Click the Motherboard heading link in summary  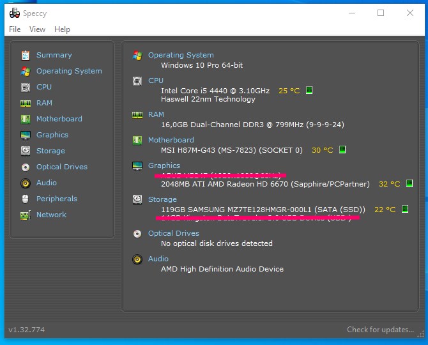pos(171,140)
